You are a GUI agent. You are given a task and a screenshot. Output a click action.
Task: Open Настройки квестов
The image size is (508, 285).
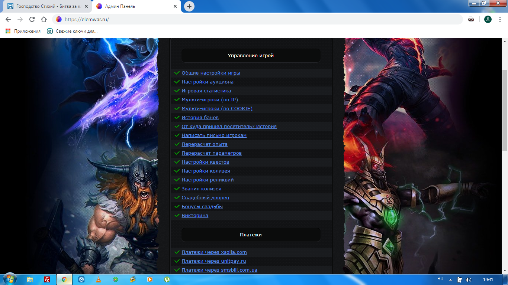pyautogui.click(x=205, y=162)
